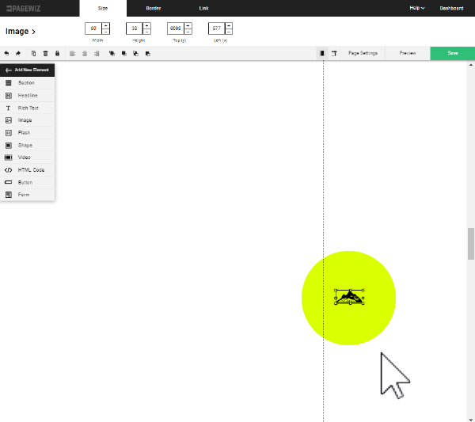Toggle the vertical guide line icon

[x=322, y=53]
